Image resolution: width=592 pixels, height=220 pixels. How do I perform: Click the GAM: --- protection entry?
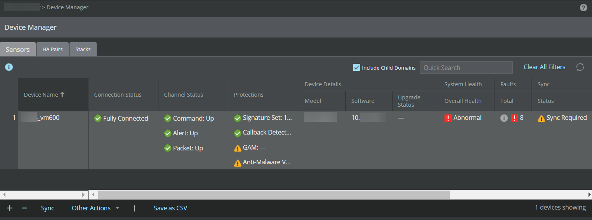pyautogui.click(x=254, y=148)
